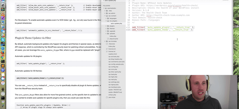Screen dimensions: 239x109
Task: Open licencia.txt from the sidebar
Action: (112, 49)
